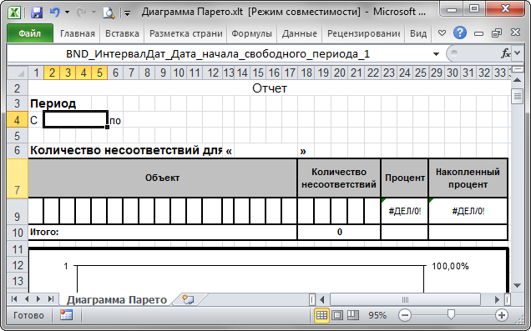Click the 95% zoom level button

pos(377,315)
